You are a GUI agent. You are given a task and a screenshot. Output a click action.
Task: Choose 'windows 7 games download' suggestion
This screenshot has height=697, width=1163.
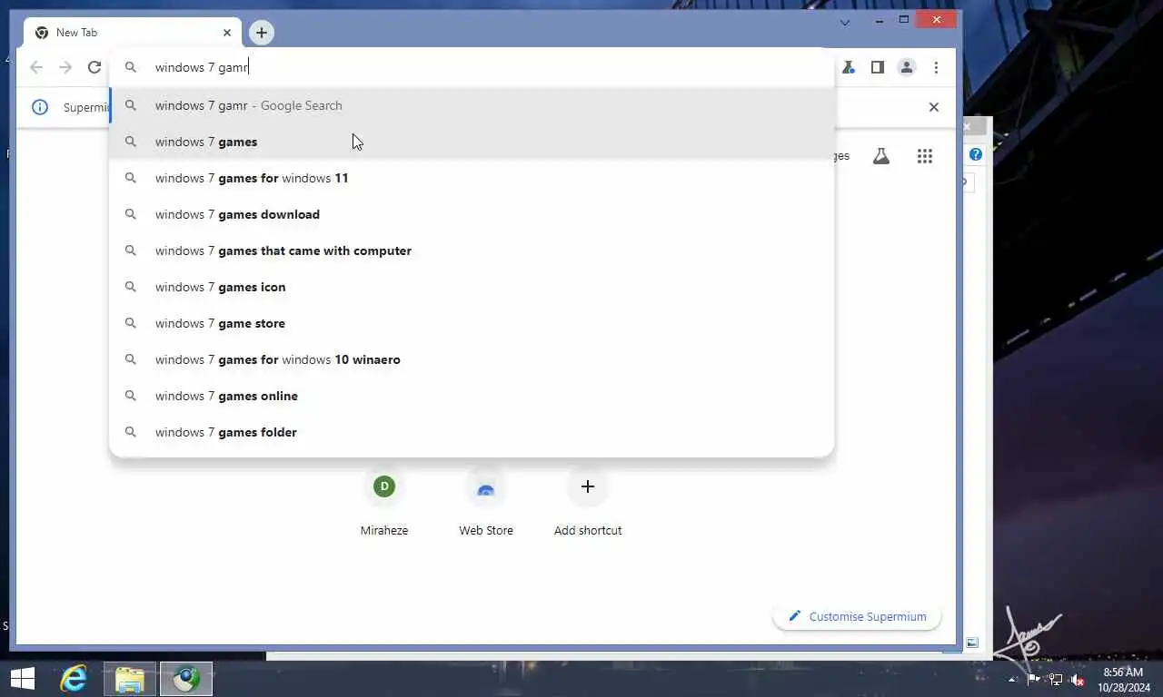point(472,214)
